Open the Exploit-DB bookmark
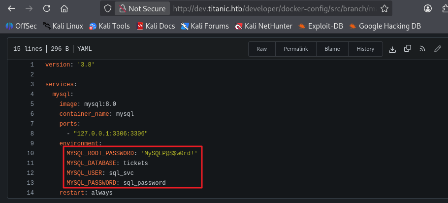The width and height of the screenshot is (448, 203). click(x=321, y=26)
